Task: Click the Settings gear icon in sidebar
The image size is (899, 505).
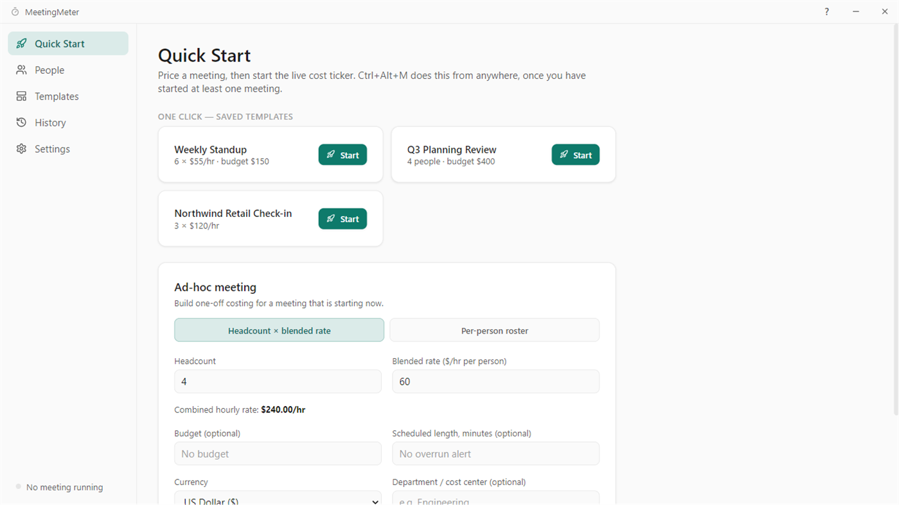Action: 22,149
